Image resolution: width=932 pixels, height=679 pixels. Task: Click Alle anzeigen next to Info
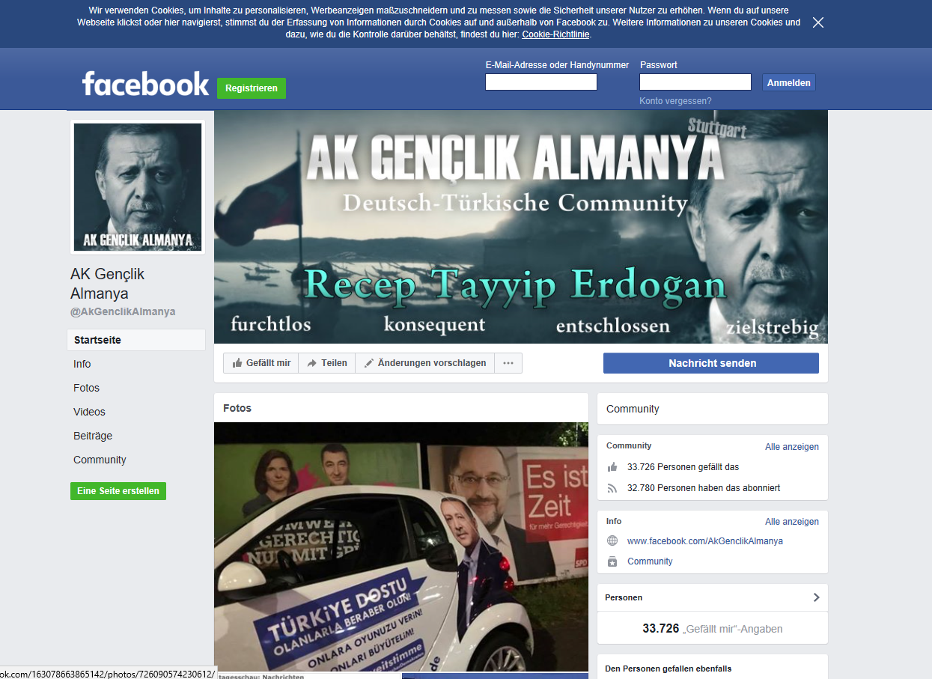792,522
